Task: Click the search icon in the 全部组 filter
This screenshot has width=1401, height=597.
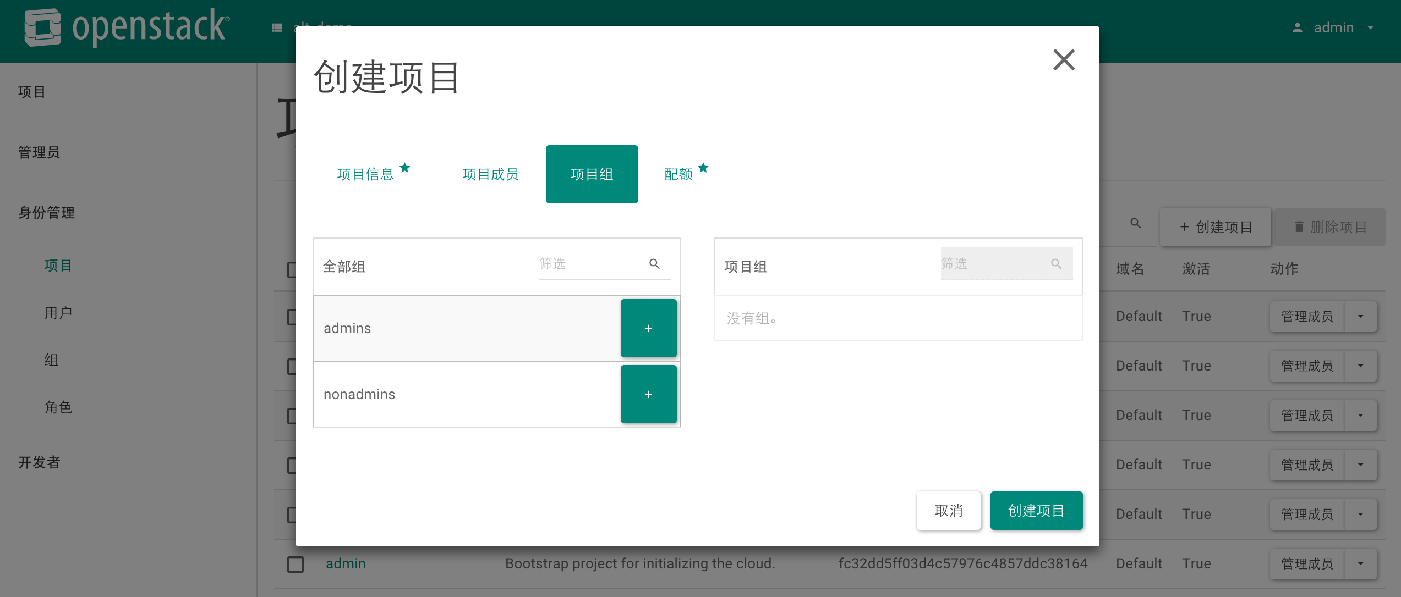Action: pyautogui.click(x=654, y=264)
